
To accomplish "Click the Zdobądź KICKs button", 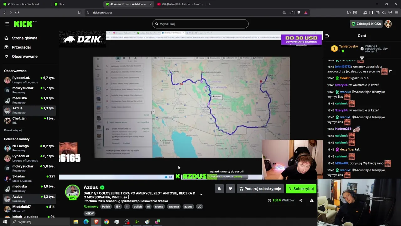I will tap(366, 24).
